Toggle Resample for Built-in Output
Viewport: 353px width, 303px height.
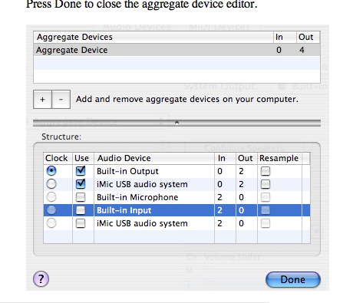click(266, 171)
